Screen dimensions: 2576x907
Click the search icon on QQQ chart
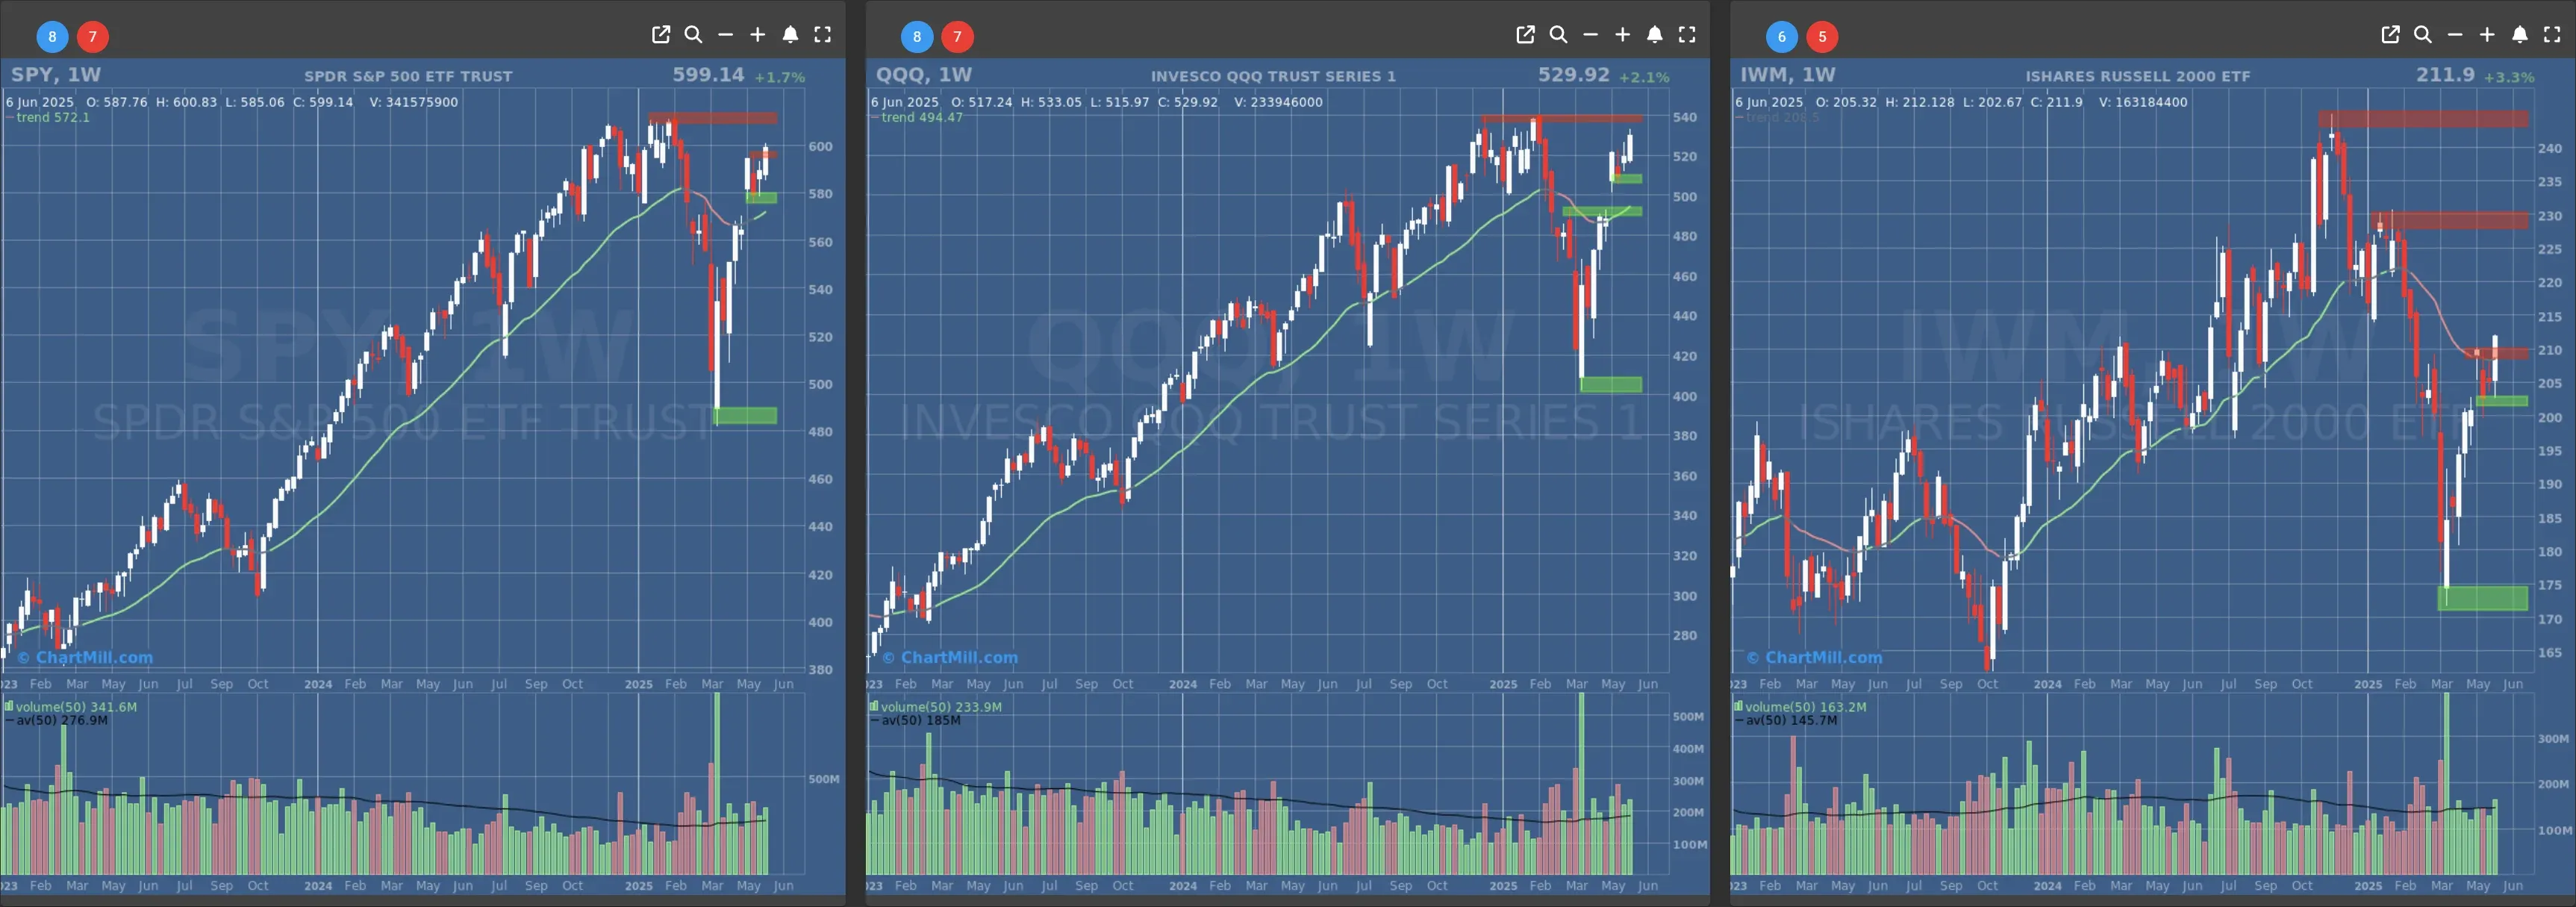click(1558, 35)
